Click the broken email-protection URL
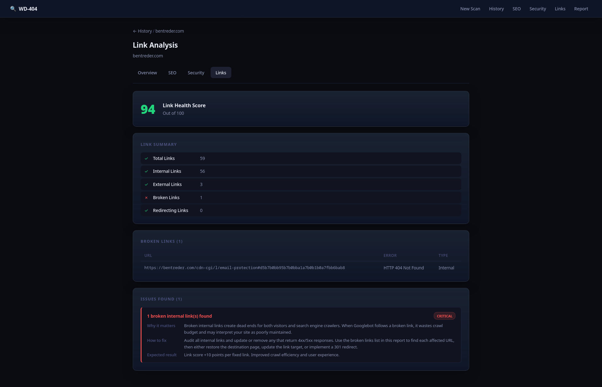Viewport: 602px width, 387px height. (x=245, y=268)
